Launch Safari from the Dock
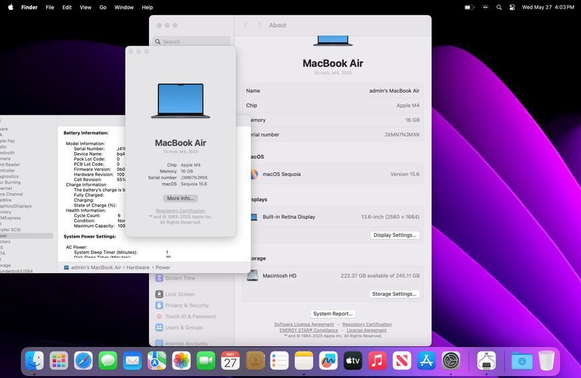Image resolution: width=581 pixels, height=378 pixels. (x=83, y=360)
